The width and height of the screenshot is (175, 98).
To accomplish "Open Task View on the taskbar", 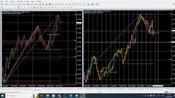I will coord(42,96).
